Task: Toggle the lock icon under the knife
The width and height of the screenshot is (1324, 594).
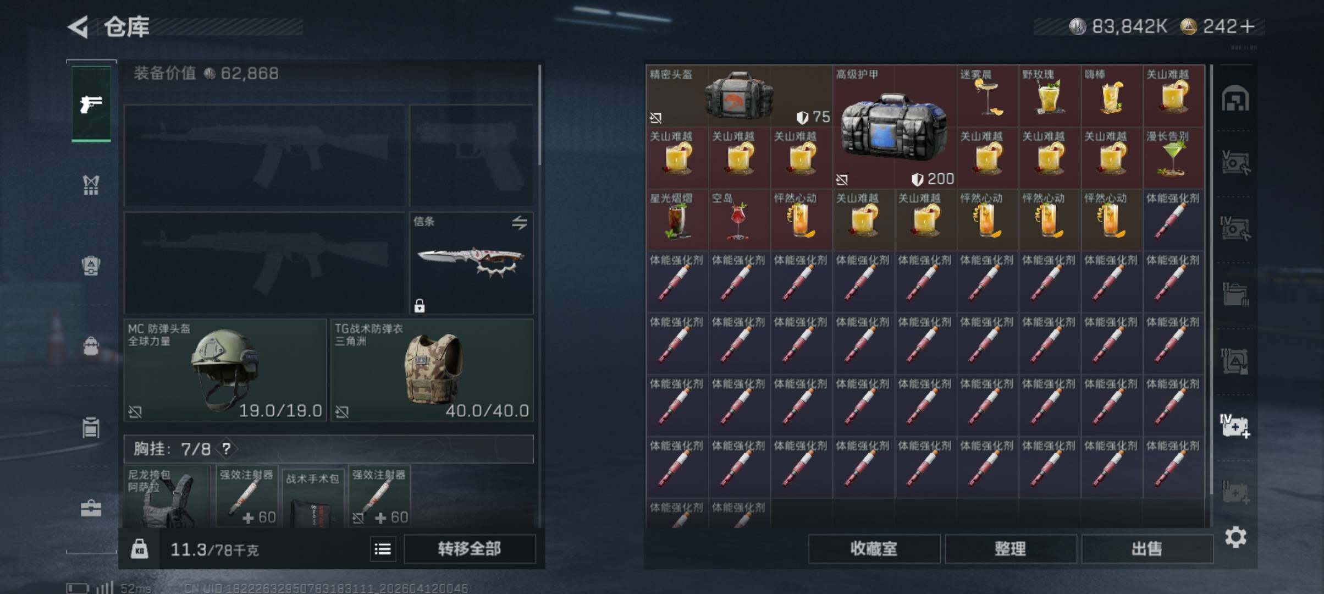Action: coord(420,306)
